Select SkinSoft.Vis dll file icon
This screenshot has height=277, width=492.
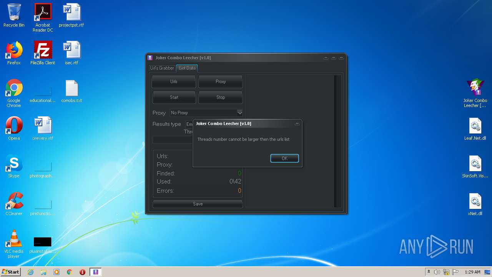(x=475, y=166)
